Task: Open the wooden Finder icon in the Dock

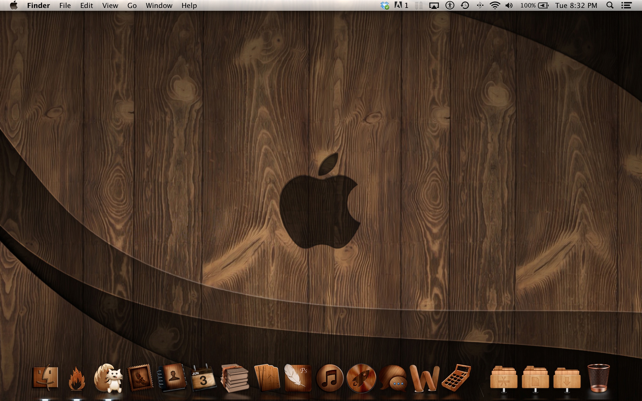Action: [x=45, y=378]
